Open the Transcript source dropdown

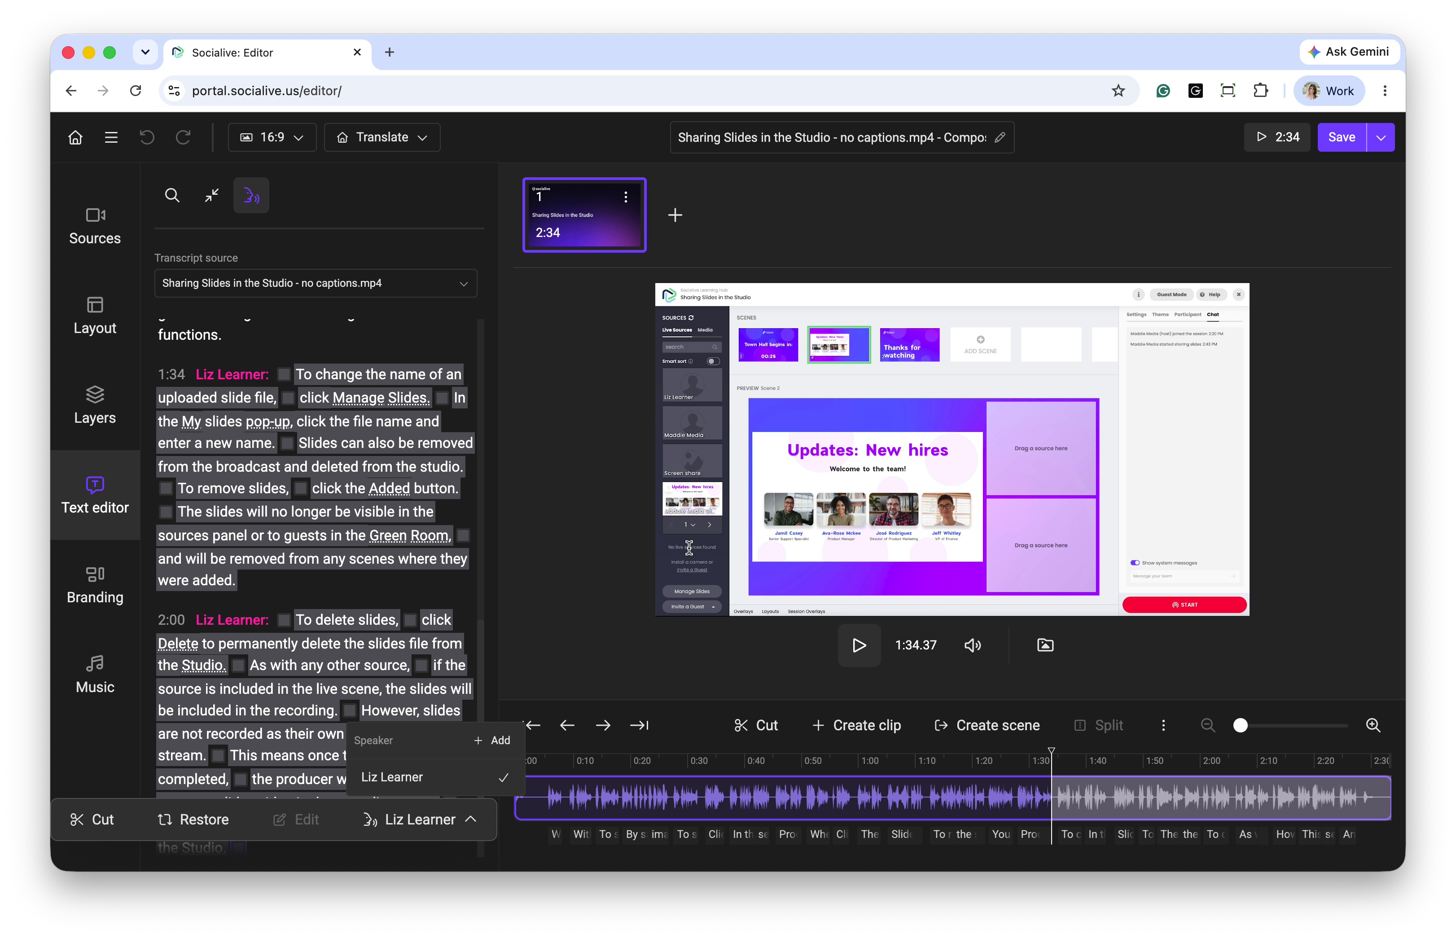316,283
